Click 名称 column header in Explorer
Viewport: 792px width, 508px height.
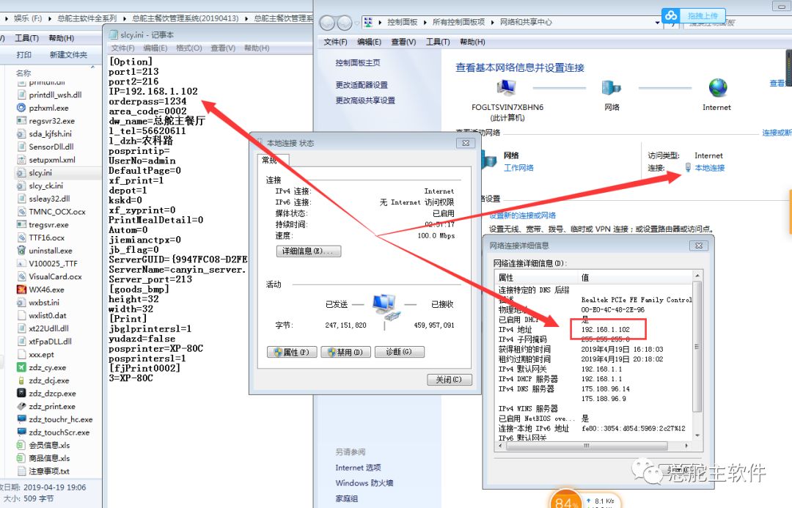pos(23,73)
